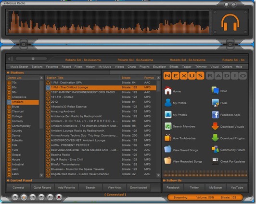Screen dimensions: 256x204
Task: Select the 70s genre box
Action: point(9,83)
